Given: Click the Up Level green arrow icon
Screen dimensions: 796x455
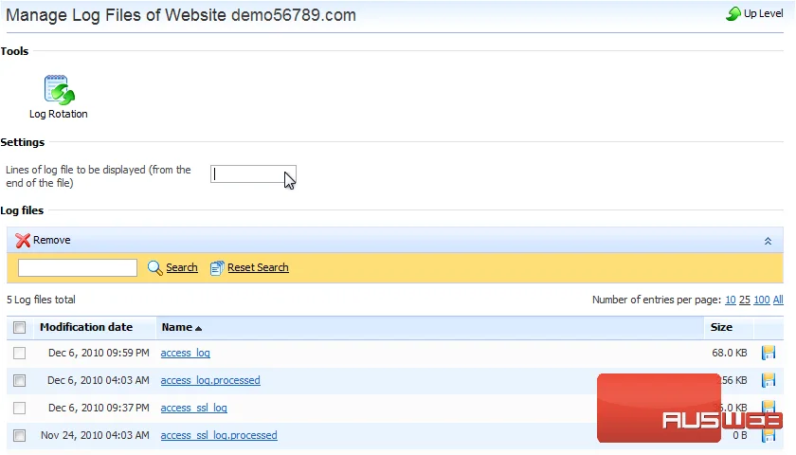Looking at the screenshot, I should pyautogui.click(x=733, y=13).
